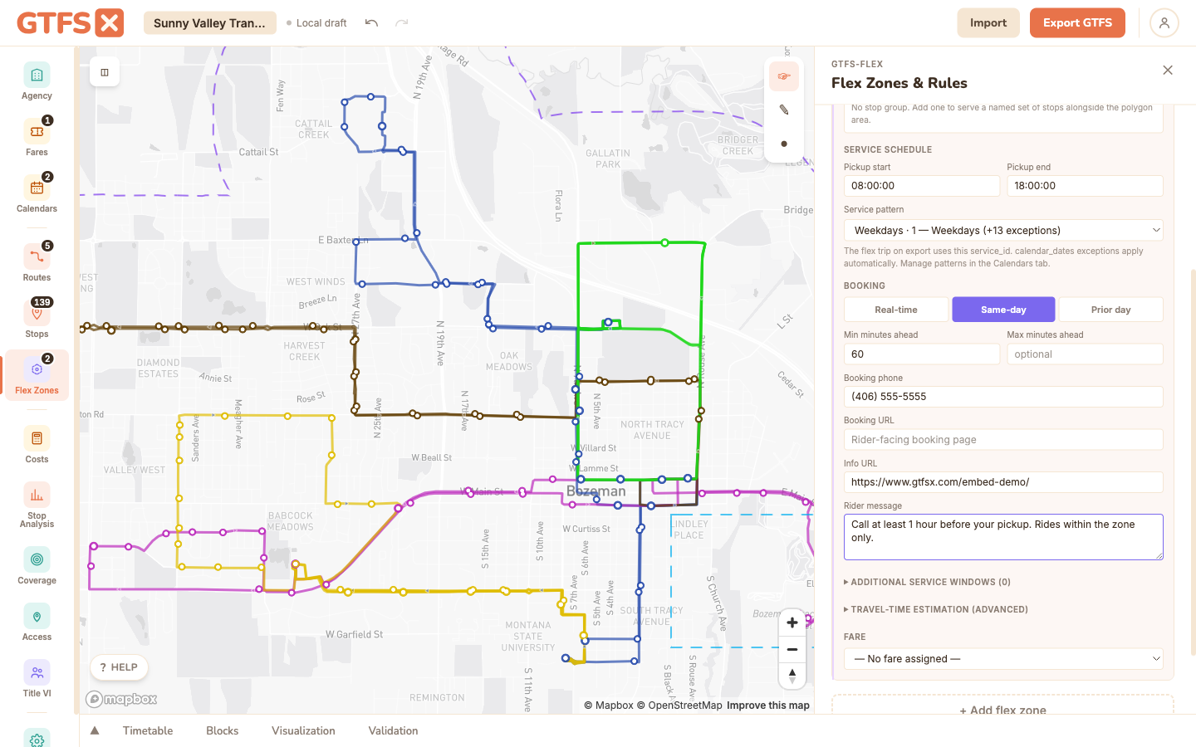This screenshot has height=747, width=1196.
Task: Select the map point tool
Action: 784,144
